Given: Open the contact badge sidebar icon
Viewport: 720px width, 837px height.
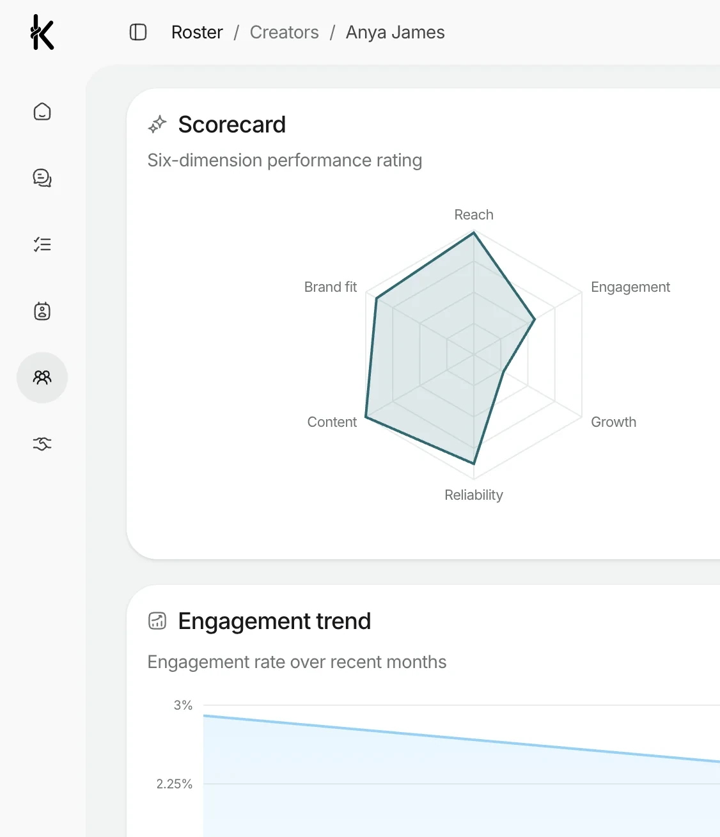Looking at the screenshot, I should pyautogui.click(x=42, y=311).
